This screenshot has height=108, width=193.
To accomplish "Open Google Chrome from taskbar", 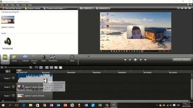I will [x=44, y=105].
